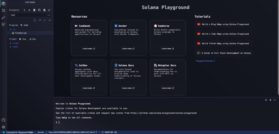Click the Cookbook card icon

coord(76,26)
